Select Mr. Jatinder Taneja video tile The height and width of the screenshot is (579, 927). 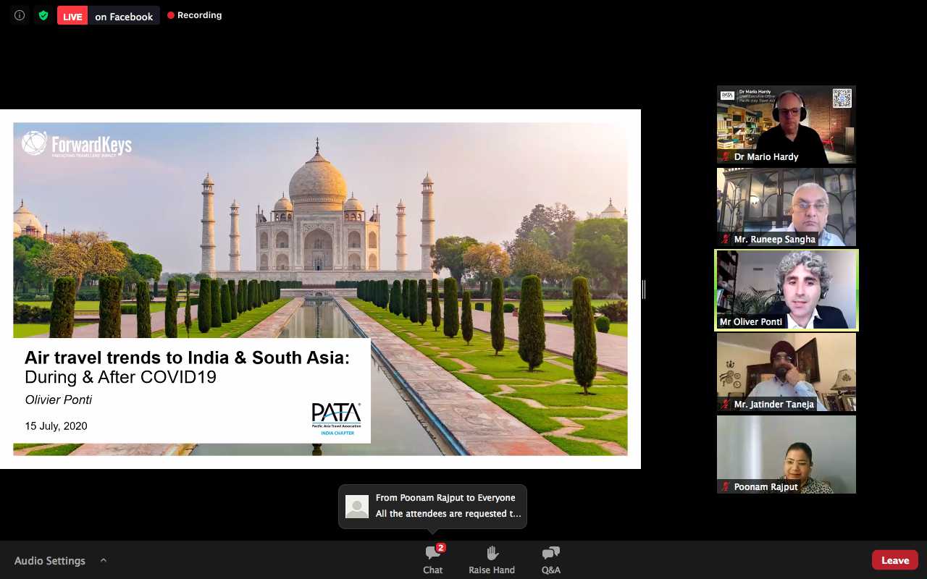point(786,372)
